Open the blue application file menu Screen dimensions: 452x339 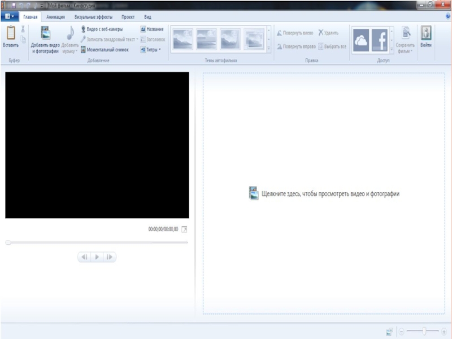10,17
